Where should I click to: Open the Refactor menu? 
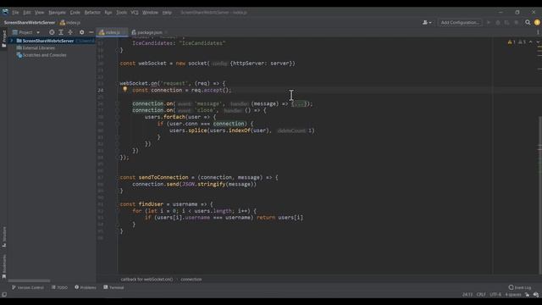[x=92, y=13]
